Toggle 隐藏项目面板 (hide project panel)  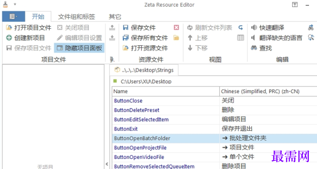click(79, 48)
